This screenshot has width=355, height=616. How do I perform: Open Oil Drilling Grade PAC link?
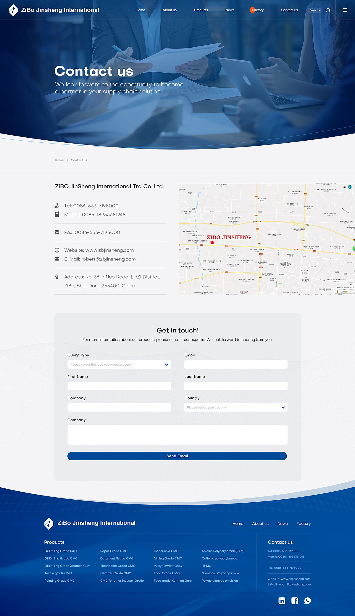click(x=61, y=551)
